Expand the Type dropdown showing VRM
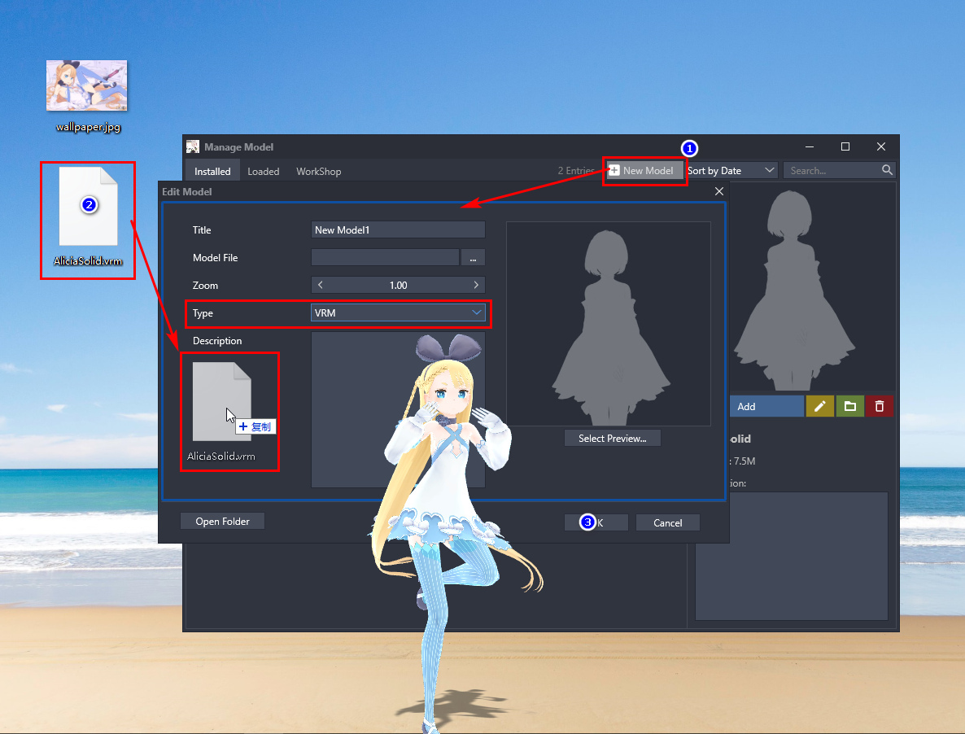 click(398, 312)
